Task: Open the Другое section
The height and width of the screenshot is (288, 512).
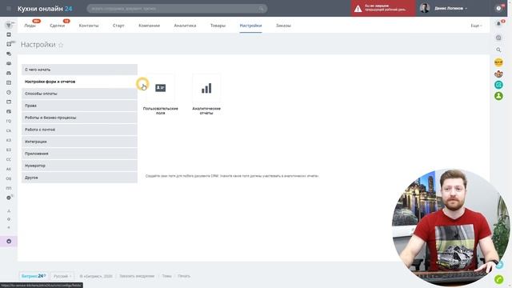Action: [x=79, y=178]
